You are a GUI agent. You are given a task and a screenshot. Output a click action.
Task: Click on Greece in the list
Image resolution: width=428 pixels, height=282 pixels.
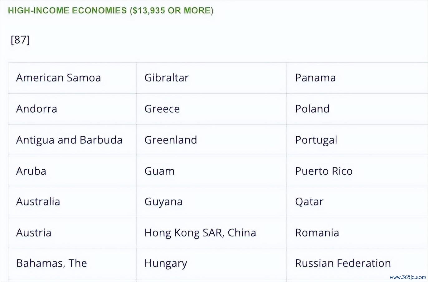click(x=212, y=109)
